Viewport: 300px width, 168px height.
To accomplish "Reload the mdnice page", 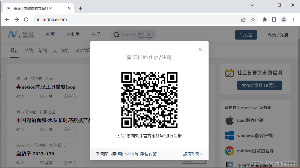I will [x=26, y=19].
